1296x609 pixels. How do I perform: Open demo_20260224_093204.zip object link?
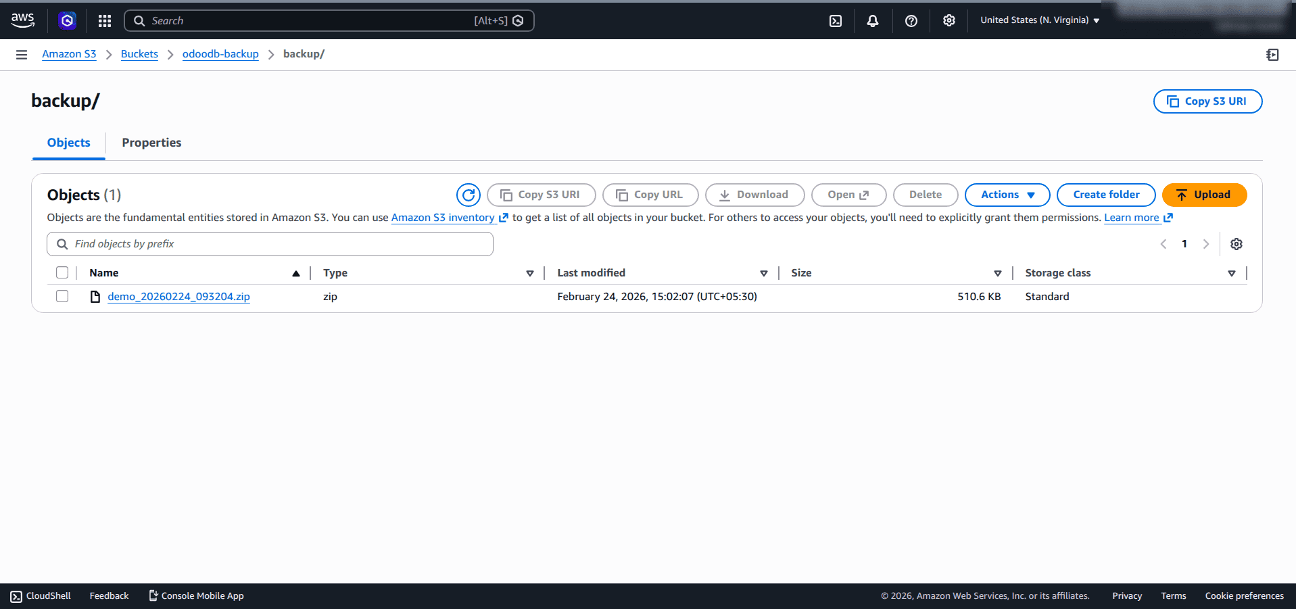click(178, 297)
